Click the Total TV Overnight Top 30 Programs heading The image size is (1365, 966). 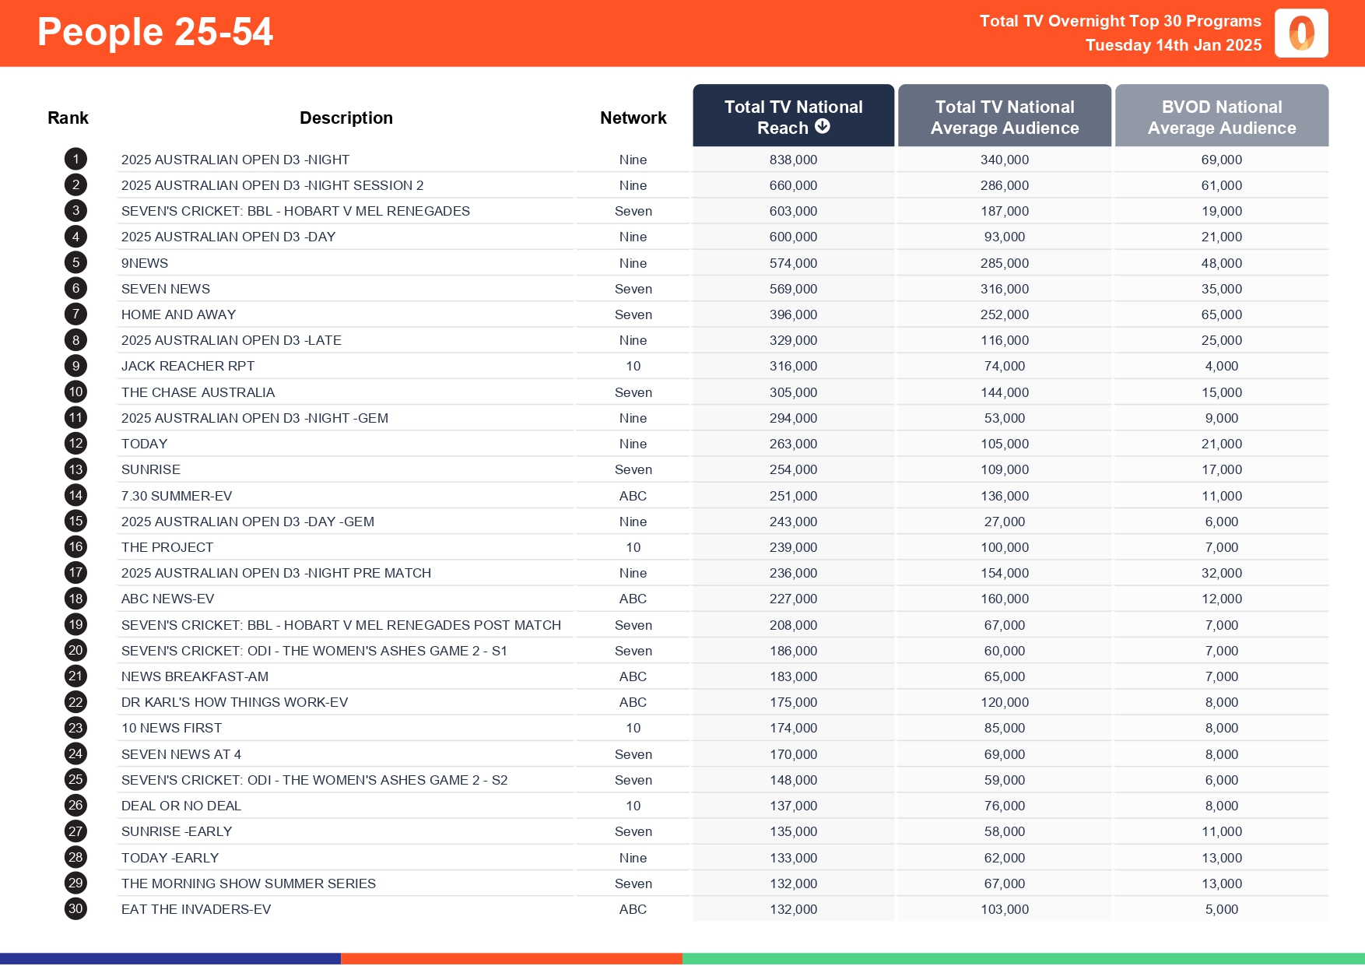pyautogui.click(x=1119, y=21)
